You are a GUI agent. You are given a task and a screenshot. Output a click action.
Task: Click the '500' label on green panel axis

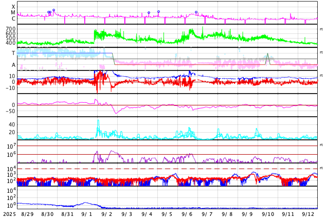click(x=11, y=38)
